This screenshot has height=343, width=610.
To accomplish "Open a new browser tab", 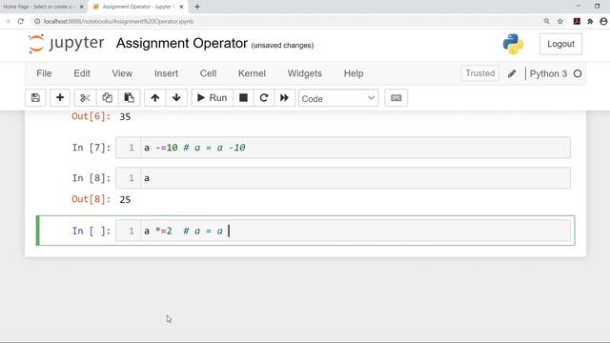I will point(197,7).
